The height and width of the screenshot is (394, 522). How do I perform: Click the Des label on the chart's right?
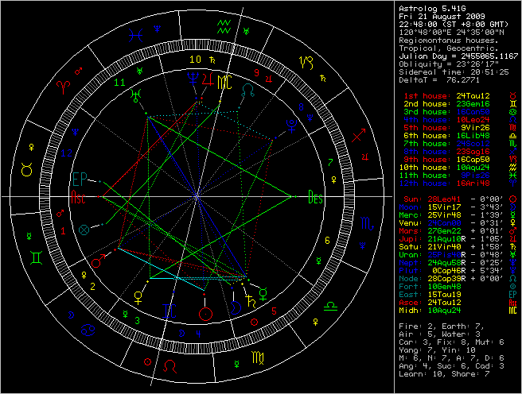click(x=316, y=199)
